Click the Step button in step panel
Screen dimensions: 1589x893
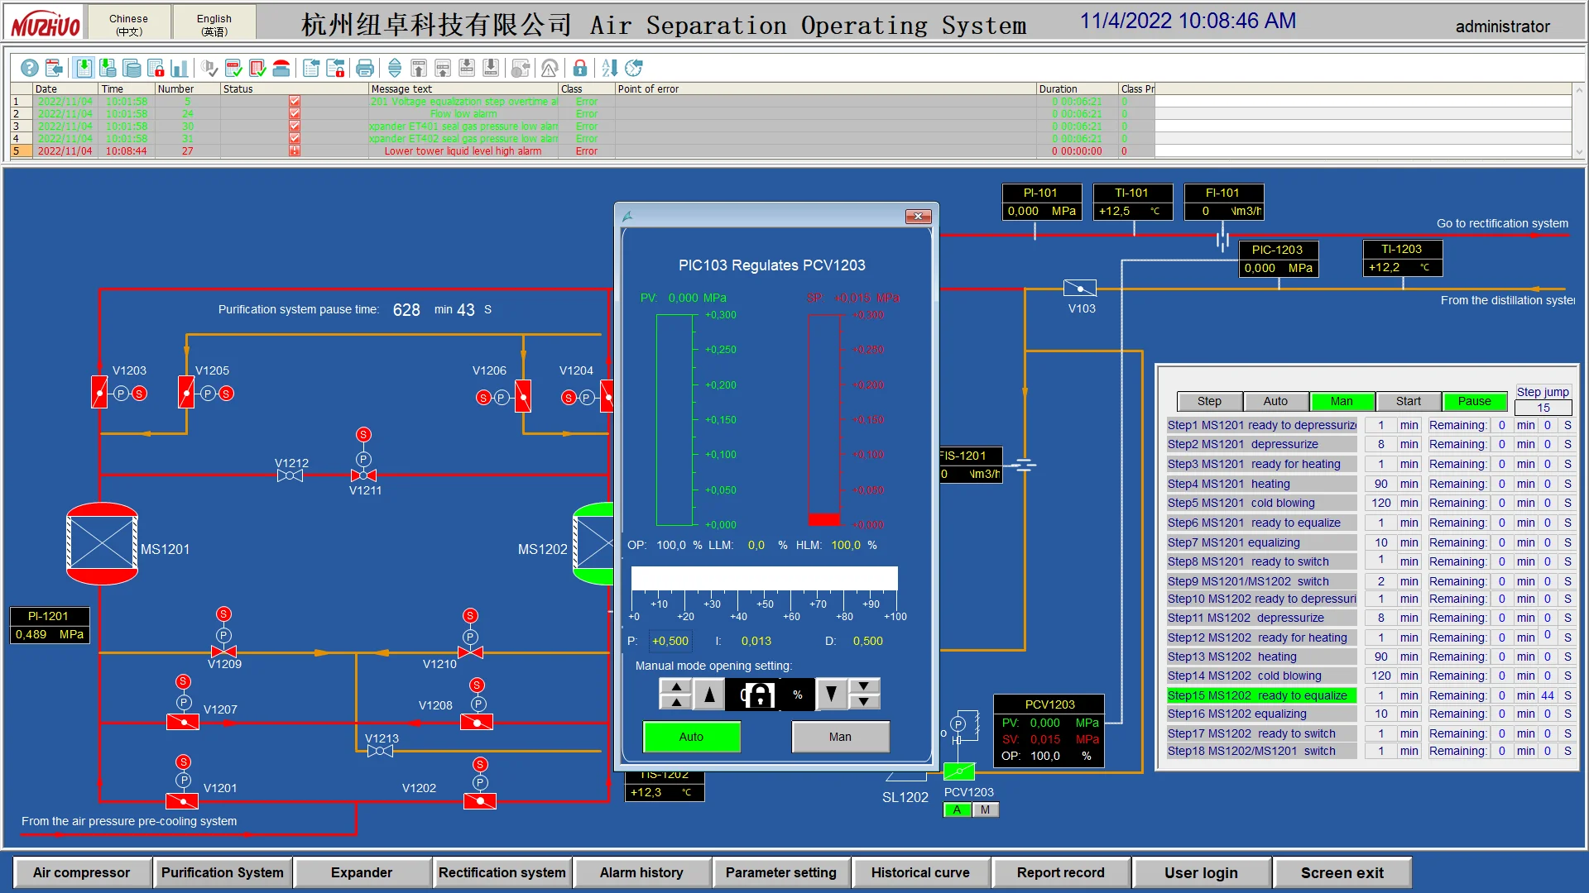click(1209, 401)
